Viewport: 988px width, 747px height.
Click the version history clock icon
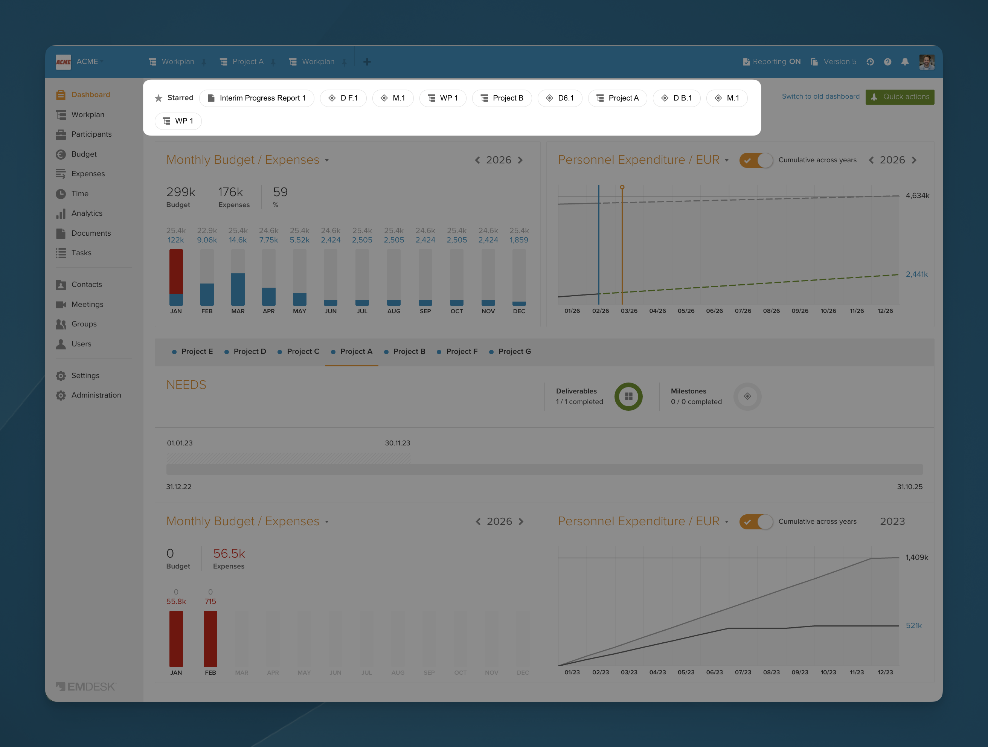pos(870,62)
